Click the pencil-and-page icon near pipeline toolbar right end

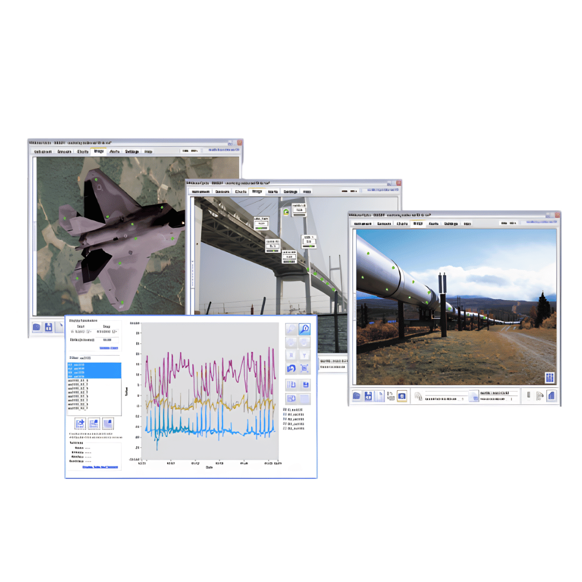pos(539,396)
